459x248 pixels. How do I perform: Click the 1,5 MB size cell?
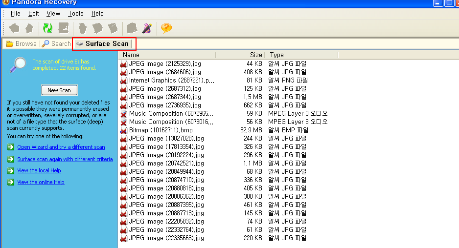252,97
